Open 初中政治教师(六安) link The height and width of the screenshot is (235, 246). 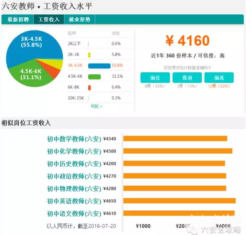(74, 176)
